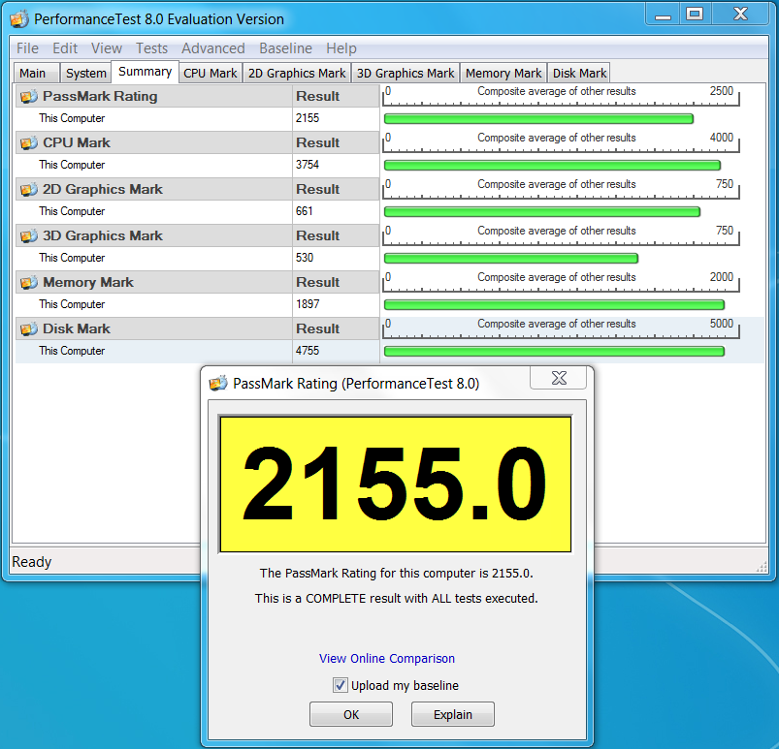Select the Disk Mark result value 4755
This screenshot has height=749, width=779.
pyautogui.click(x=308, y=351)
